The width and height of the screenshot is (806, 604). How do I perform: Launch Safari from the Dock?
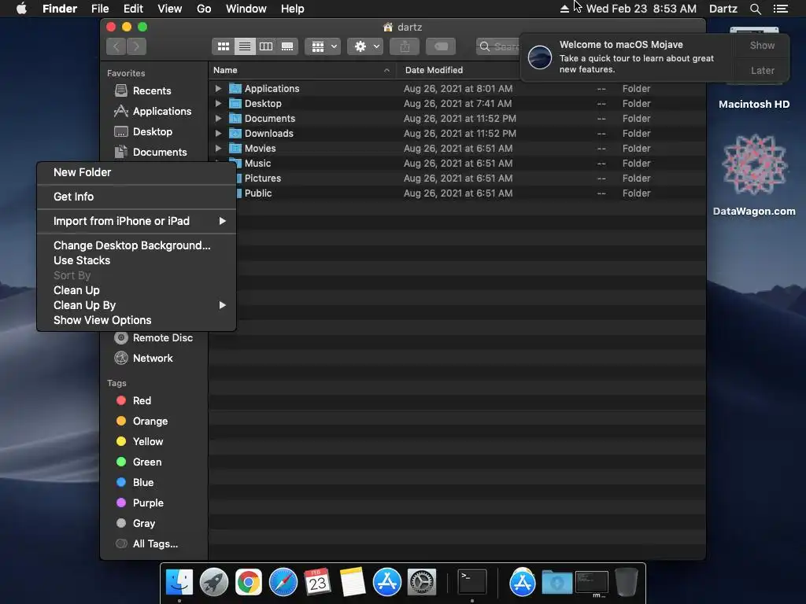(x=283, y=583)
